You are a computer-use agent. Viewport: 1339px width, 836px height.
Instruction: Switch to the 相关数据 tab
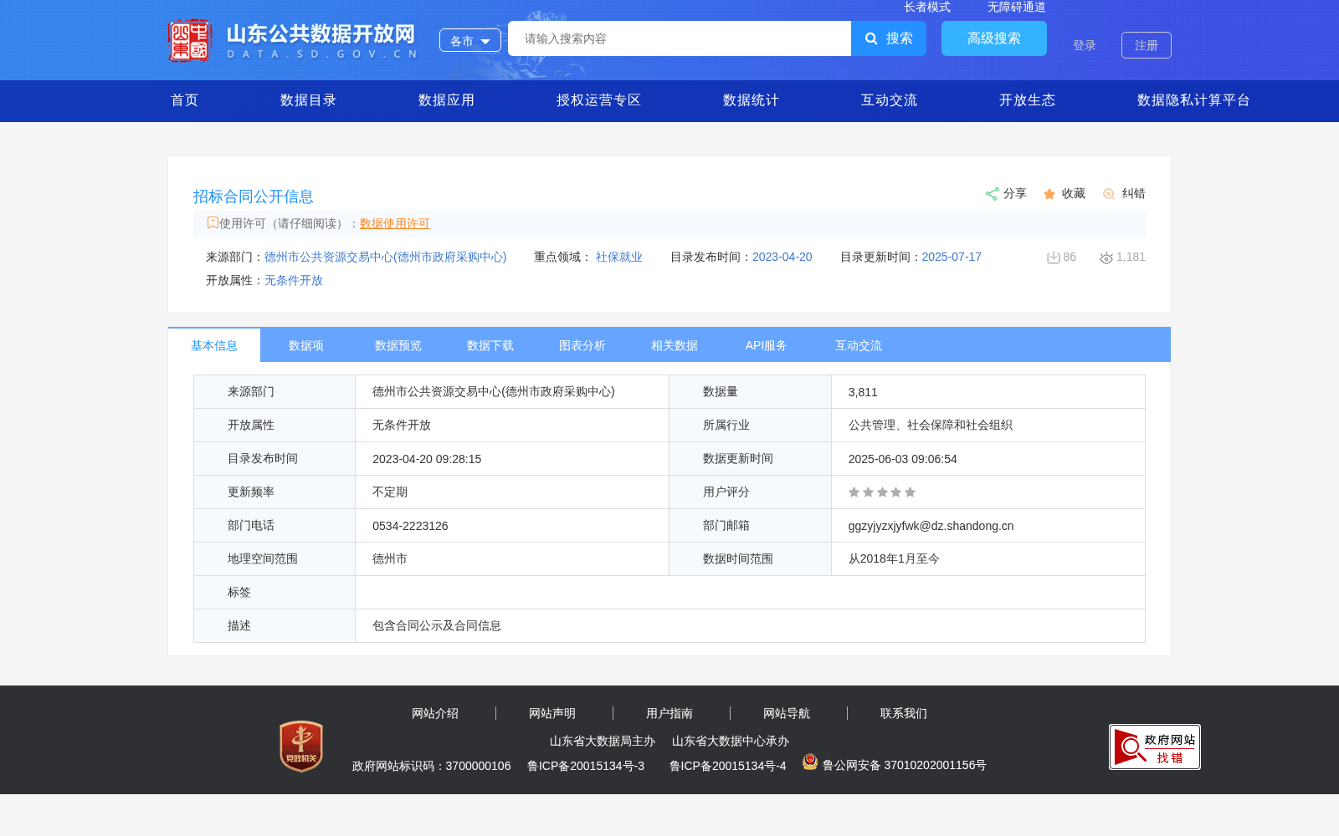tap(675, 345)
